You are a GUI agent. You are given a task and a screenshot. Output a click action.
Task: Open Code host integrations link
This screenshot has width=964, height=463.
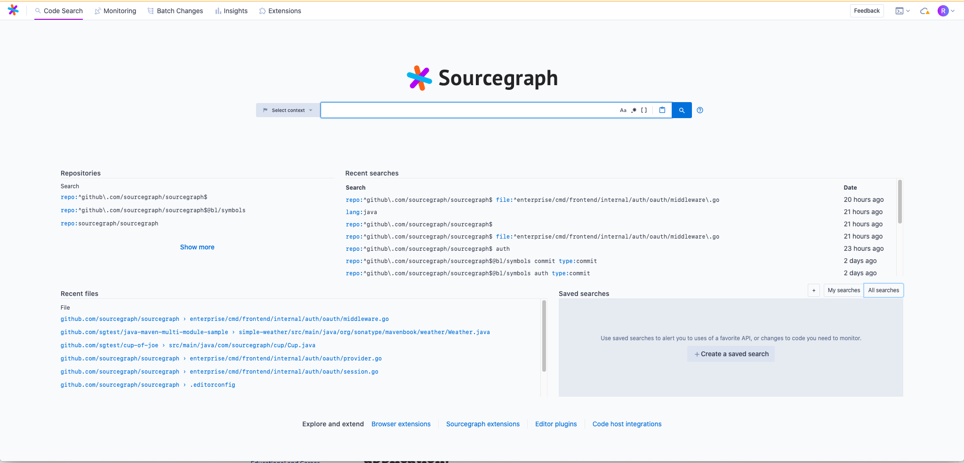(627, 424)
